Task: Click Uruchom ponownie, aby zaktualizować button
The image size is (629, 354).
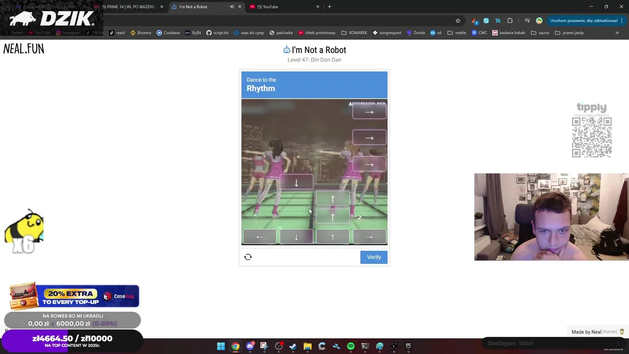Action: click(x=584, y=21)
